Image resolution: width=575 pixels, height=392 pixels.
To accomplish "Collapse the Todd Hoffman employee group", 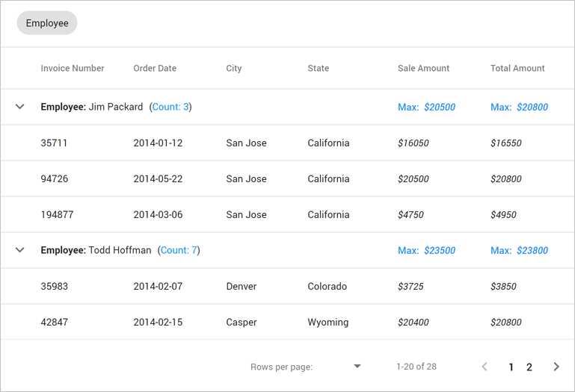I will (20, 250).
